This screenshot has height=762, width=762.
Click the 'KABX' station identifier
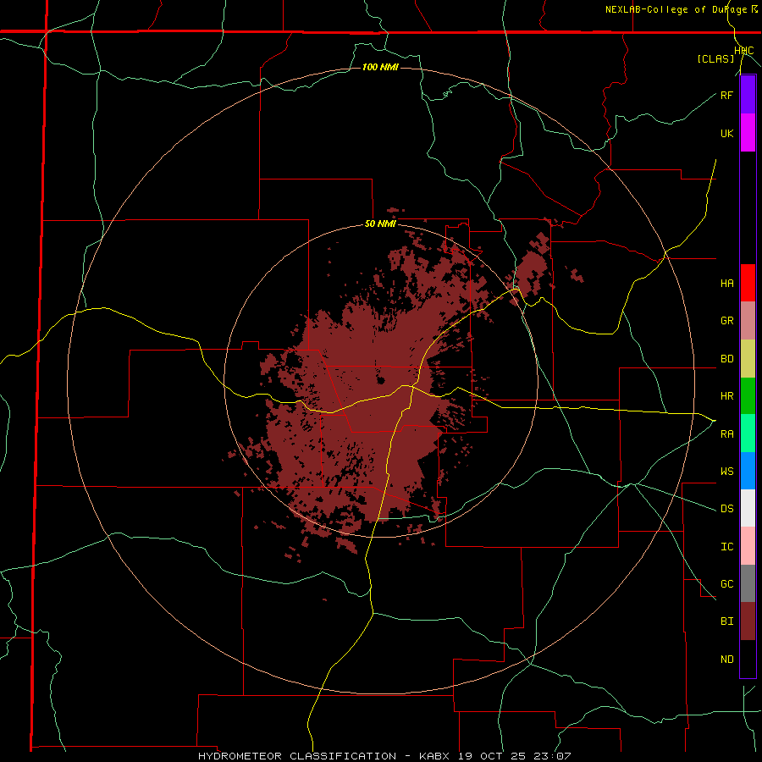coord(437,756)
